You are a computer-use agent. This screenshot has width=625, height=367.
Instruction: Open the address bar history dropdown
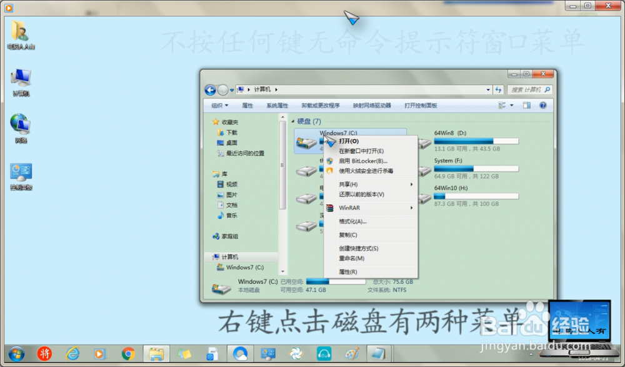click(x=488, y=90)
